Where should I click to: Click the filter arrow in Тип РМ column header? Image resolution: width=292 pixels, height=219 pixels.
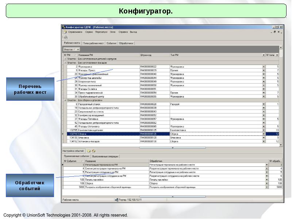coord(264,55)
